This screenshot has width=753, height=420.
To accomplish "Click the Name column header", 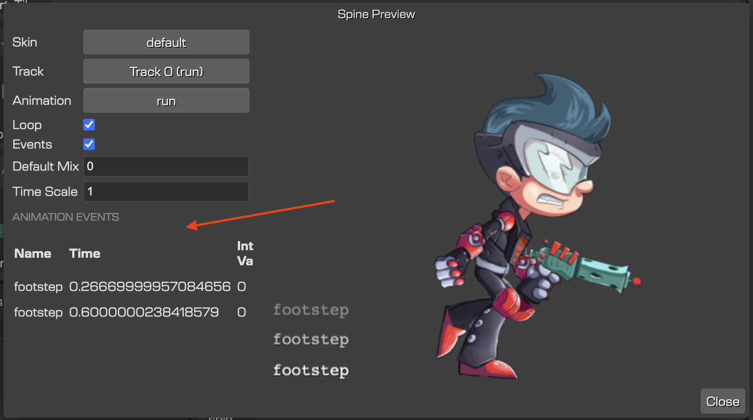I will [33, 254].
